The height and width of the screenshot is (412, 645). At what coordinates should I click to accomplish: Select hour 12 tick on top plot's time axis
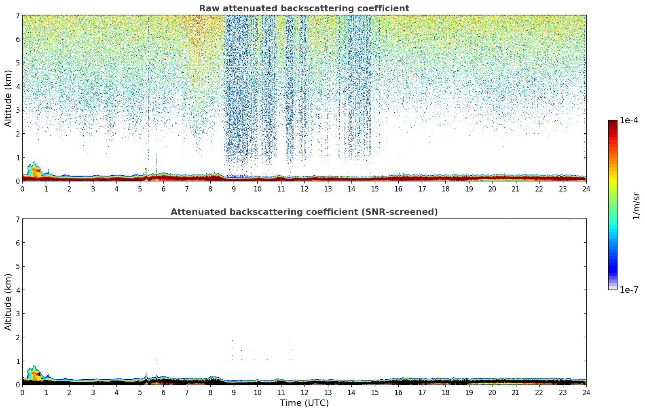coord(304,189)
